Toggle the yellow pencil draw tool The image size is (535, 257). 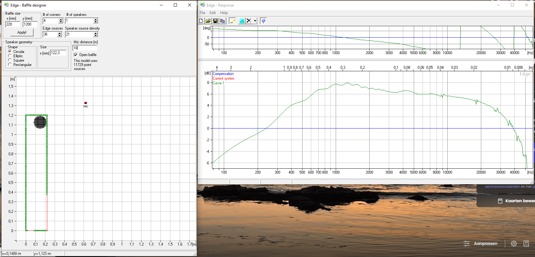pos(232,21)
